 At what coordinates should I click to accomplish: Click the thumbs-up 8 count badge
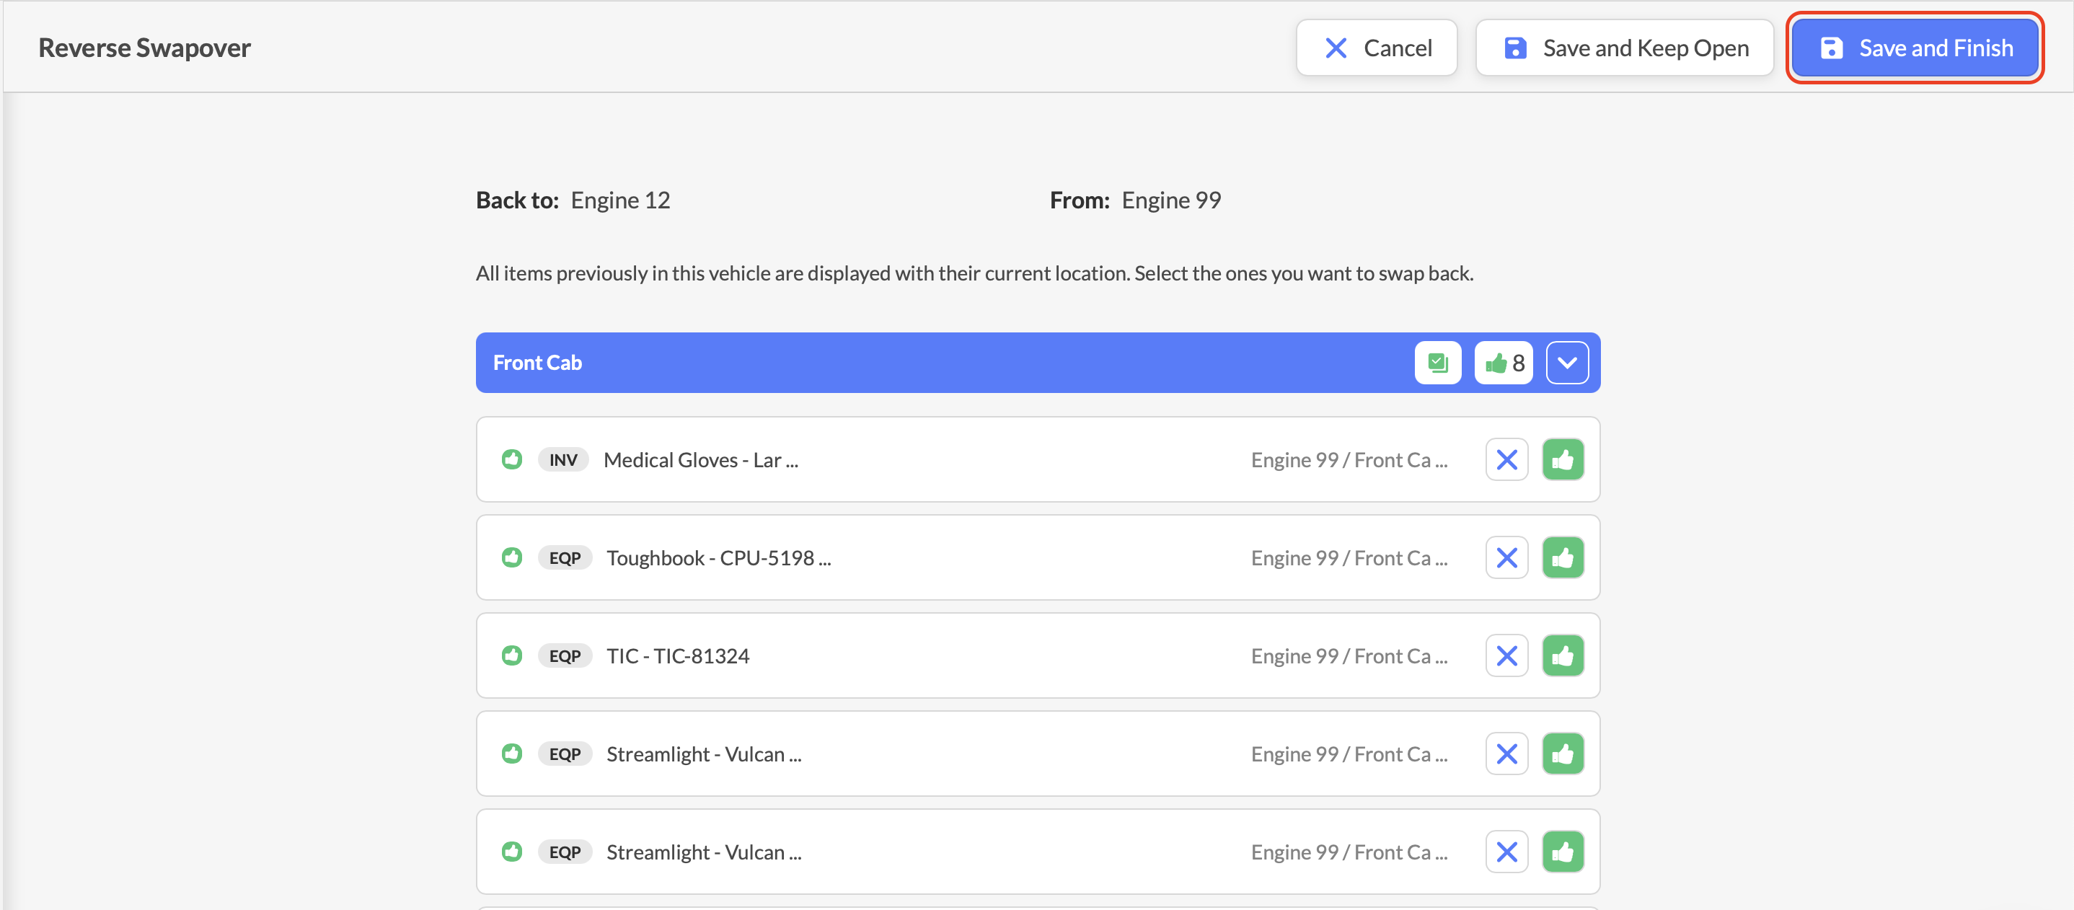click(x=1503, y=363)
